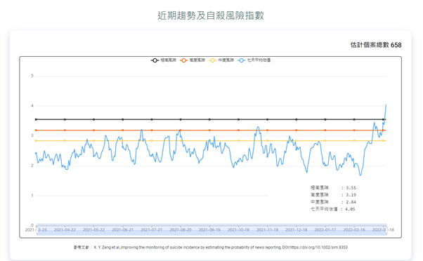
Task: Click the black circle legend marker for 極高風險
Action: coord(155,60)
